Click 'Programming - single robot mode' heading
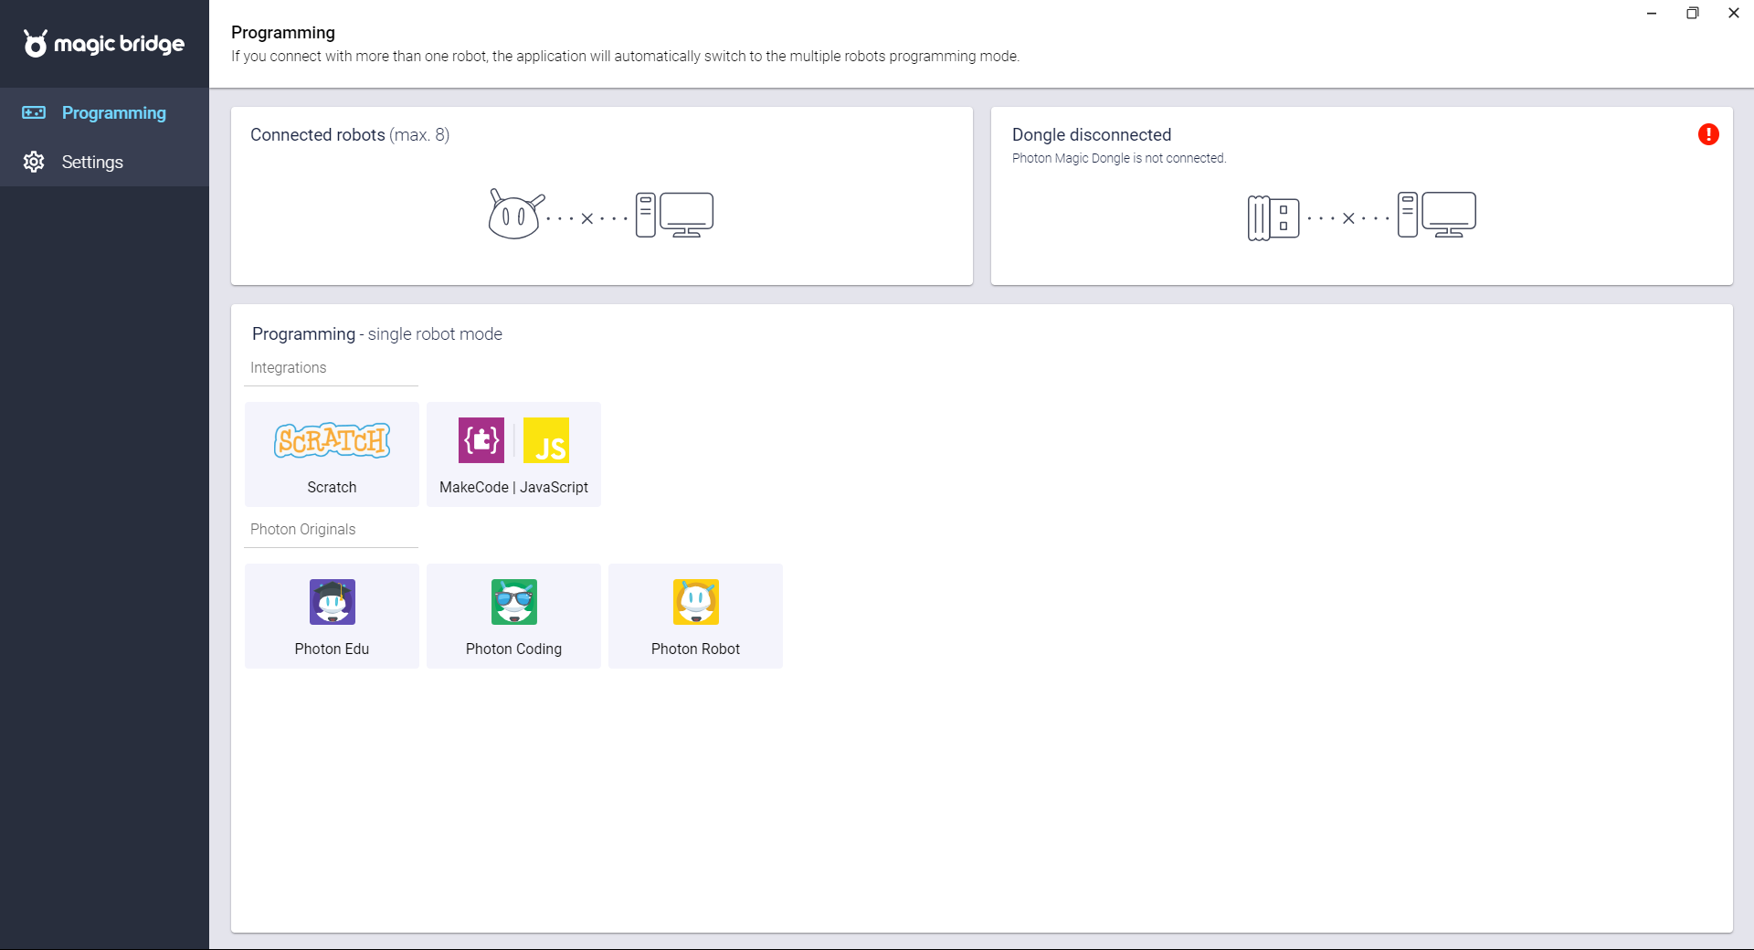The image size is (1754, 950). point(377,333)
